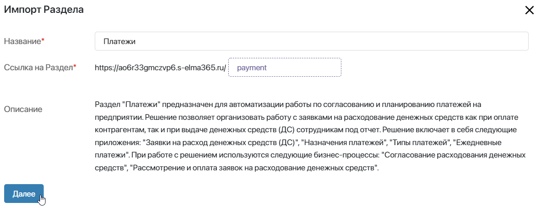
Task: Click the Описание label
Action: (x=23, y=109)
